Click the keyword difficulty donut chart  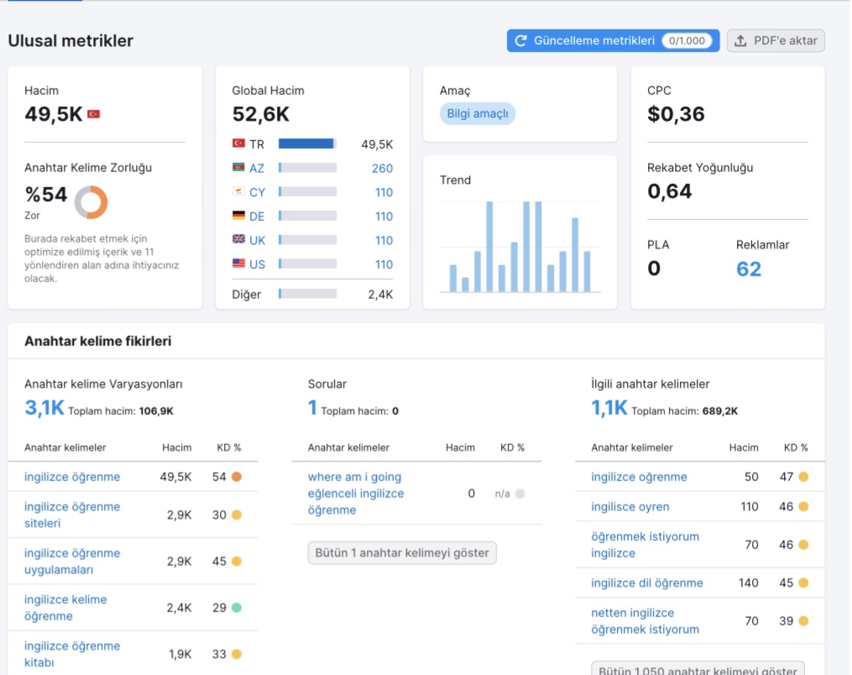(91, 202)
